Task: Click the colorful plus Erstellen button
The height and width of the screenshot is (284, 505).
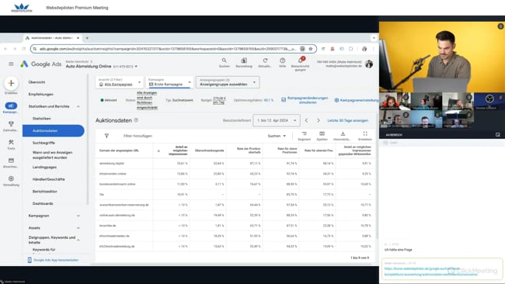Action: [11, 83]
